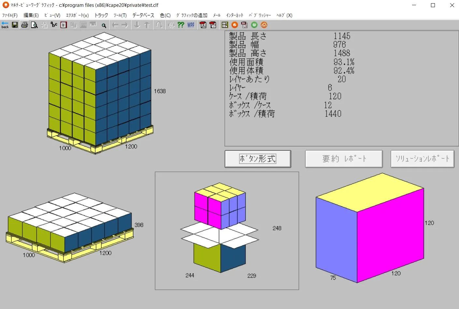
Task: Click the 3D viewer icon
Action: 244,25
